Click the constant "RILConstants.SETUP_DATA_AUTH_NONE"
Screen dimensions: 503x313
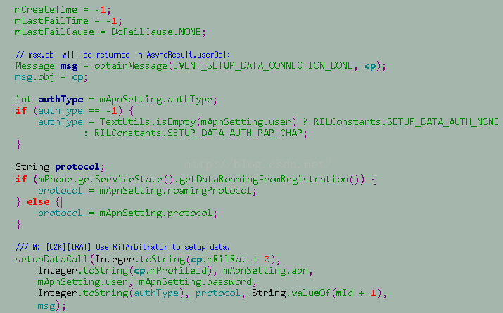click(406, 122)
